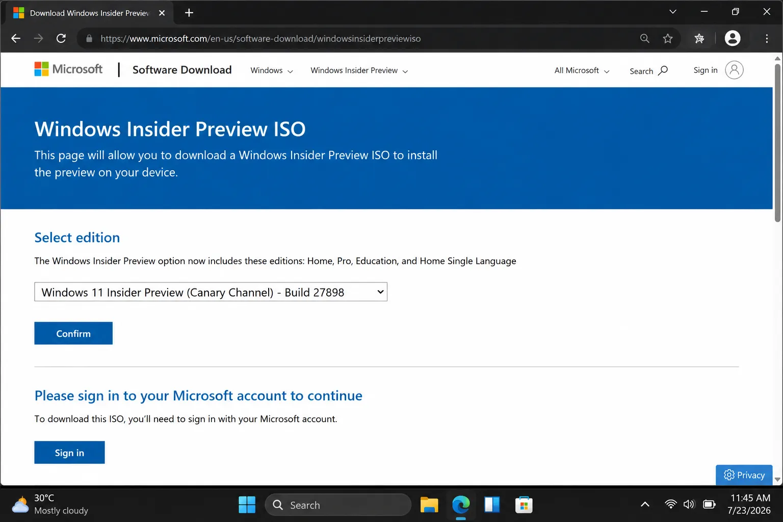Reload the current page
The width and height of the screenshot is (783, 522).
[x=61, y=38]
